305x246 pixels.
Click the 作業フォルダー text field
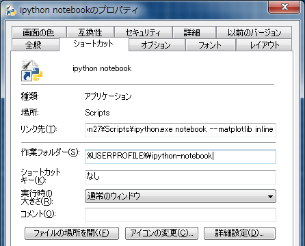(x=181, y=156)
